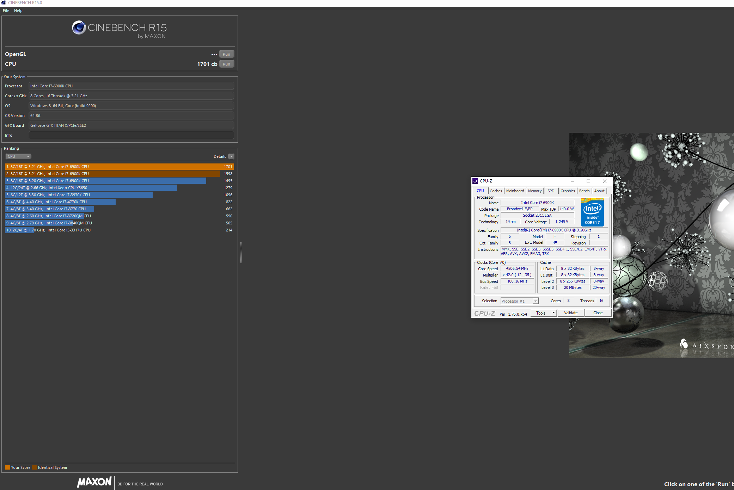This screenshot has width=734, height=490.
Task: Click the CPU-Z title bar icon
Action: (x=475, y=181)
